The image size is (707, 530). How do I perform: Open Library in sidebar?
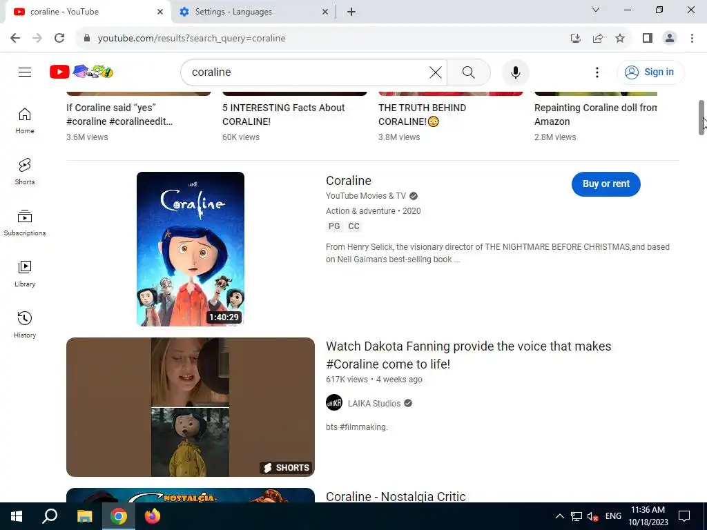click(25, 273)
